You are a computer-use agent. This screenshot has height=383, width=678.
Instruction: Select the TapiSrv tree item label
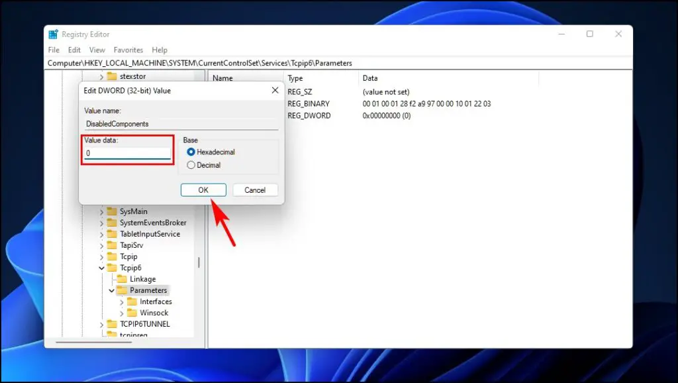click(132, 245)
